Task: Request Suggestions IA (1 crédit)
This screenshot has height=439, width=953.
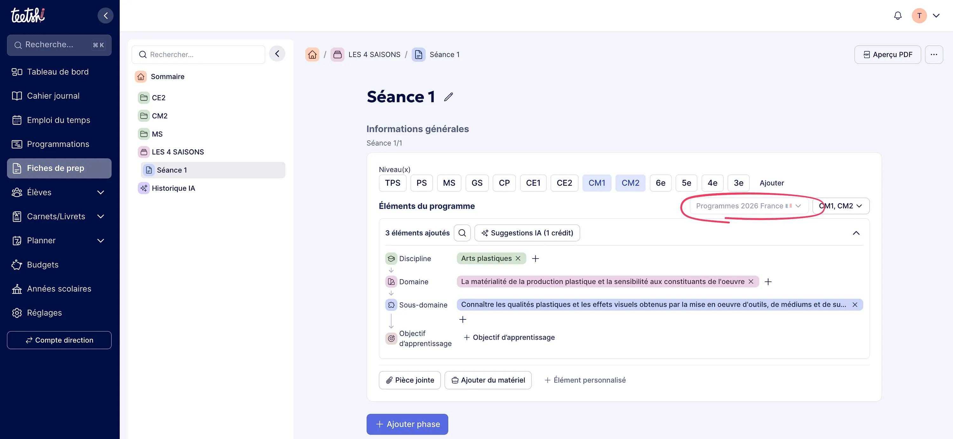Action: coord(527,233)
